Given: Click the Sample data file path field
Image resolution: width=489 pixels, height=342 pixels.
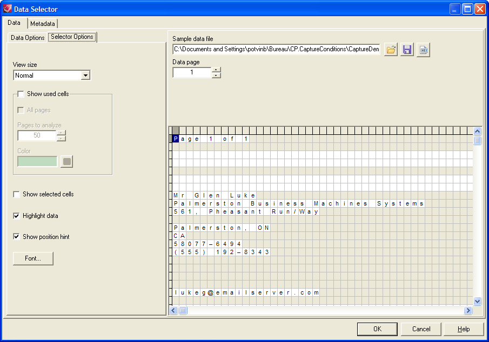Looking at the screenshot, I should coord(276,50).
